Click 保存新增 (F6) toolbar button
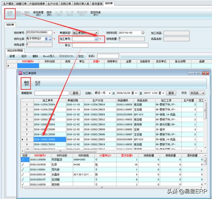 tap(38, 14)
